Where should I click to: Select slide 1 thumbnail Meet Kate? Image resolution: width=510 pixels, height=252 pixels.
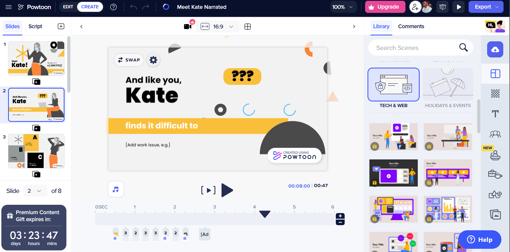(36, 59)
